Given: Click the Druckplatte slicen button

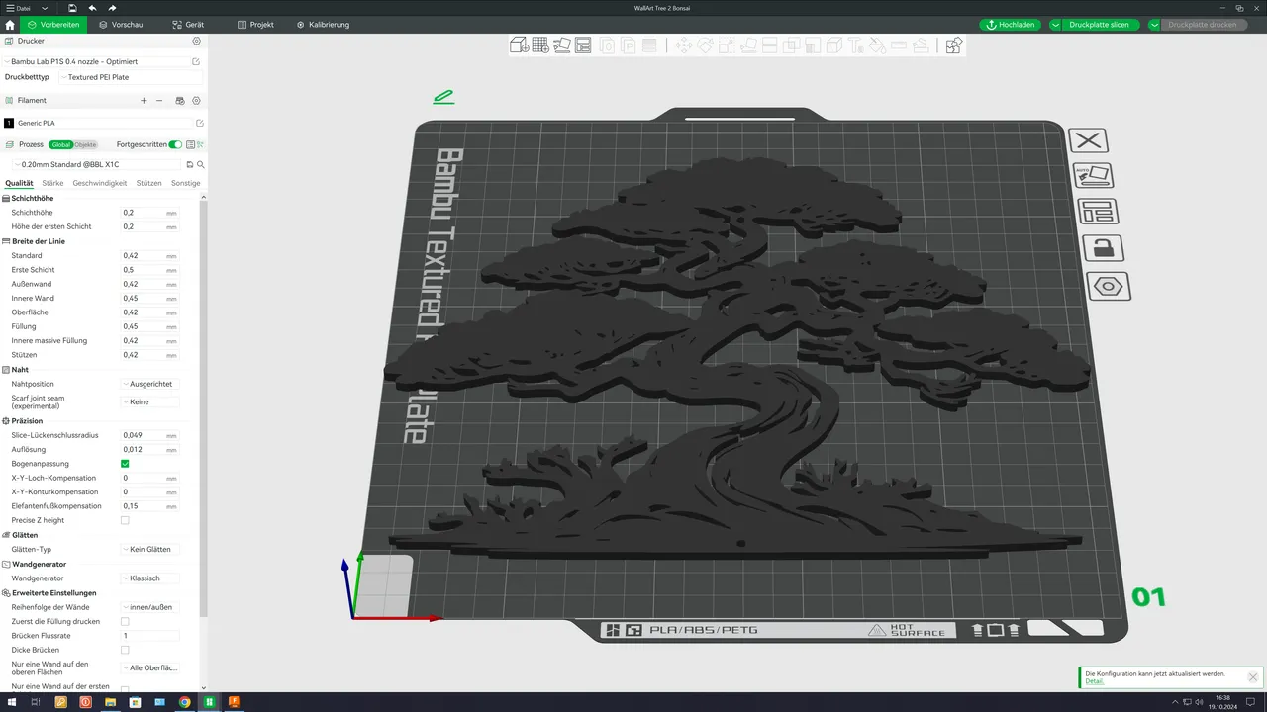Looking at the screenshot, I should point(1100,24).
